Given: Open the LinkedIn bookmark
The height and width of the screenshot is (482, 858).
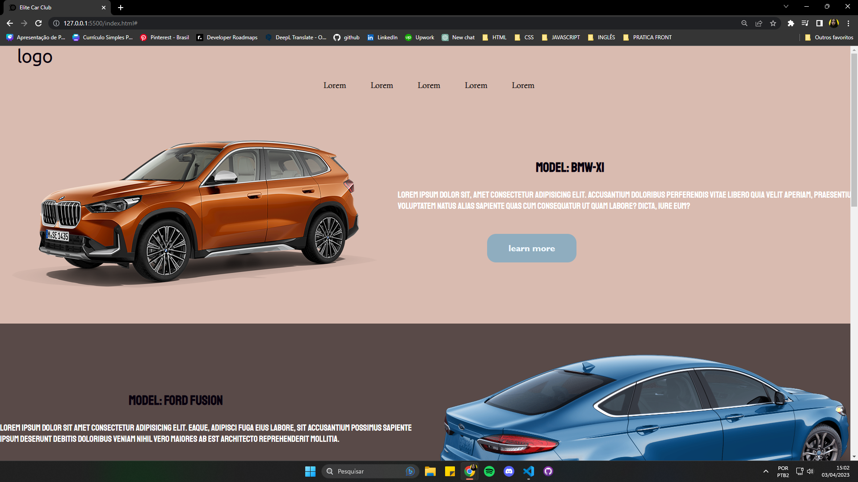Looking at the screenshot, I should (382, 37).
